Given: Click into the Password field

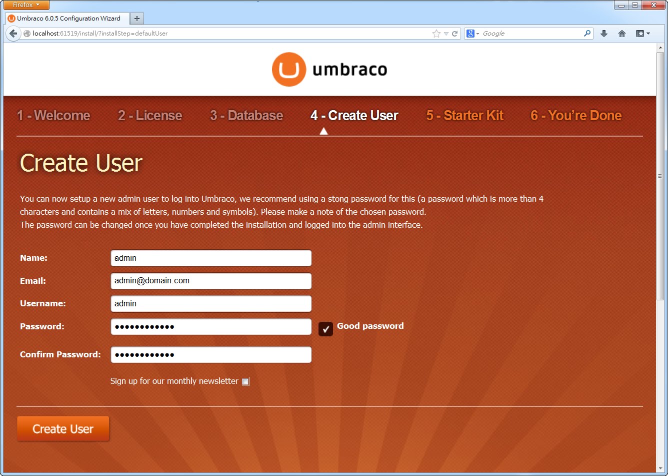Looking at the screenshot, I should [211, 327].
